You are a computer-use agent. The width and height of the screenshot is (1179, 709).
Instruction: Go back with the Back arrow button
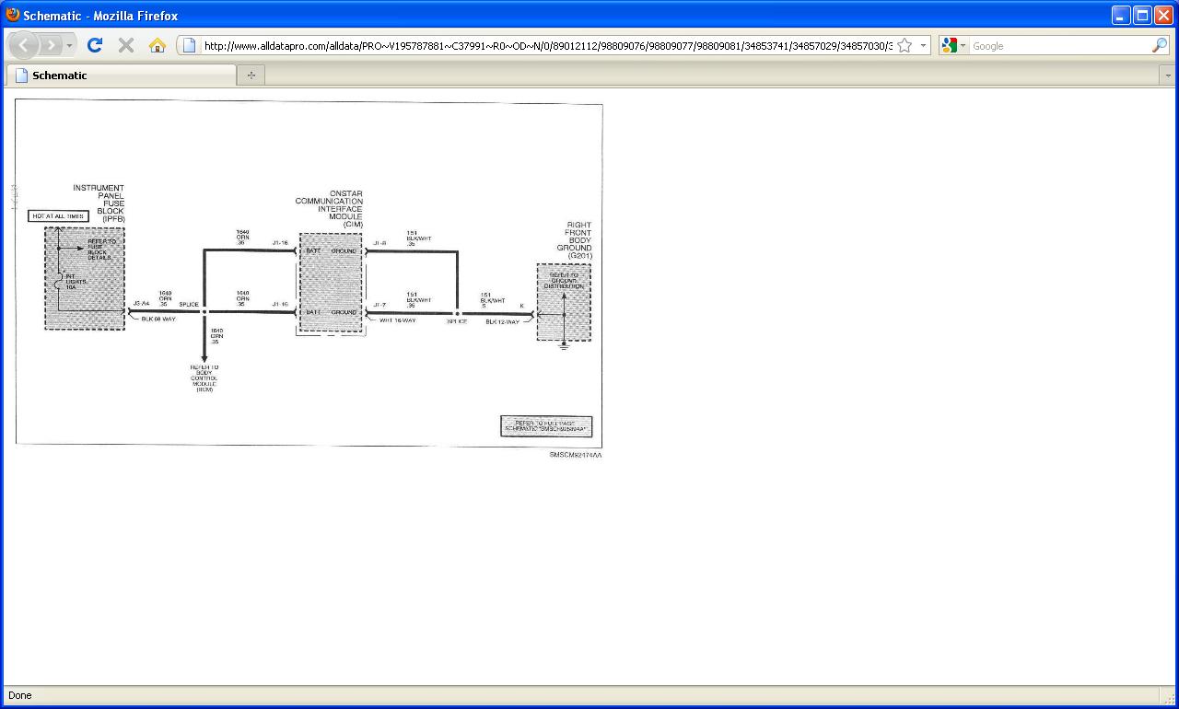tap(23, 45)
